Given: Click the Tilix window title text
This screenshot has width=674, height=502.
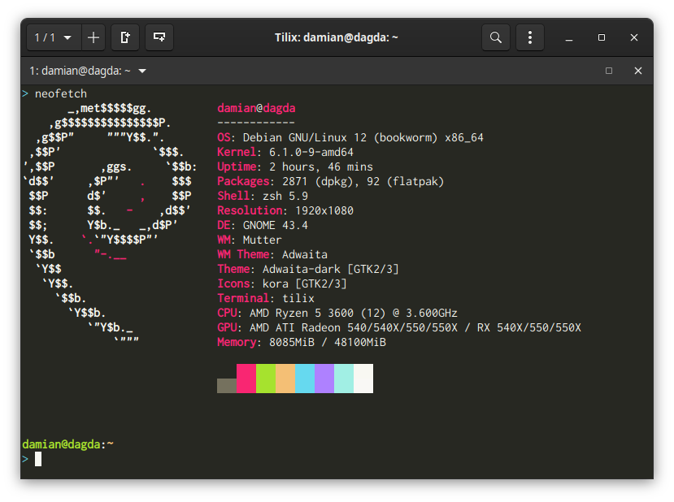Looking at the screenshot, I should 338,37.
